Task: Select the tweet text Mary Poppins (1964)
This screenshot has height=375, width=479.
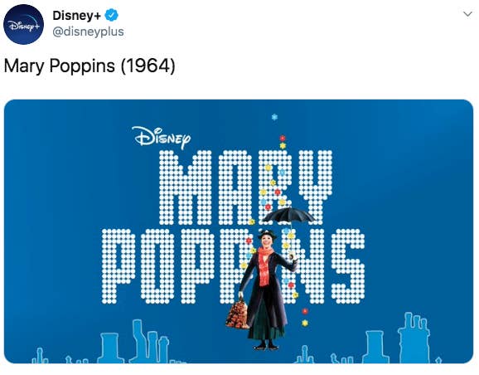Action: coord(90,66)
